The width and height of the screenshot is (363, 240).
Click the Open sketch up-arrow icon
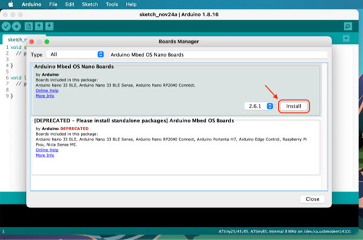(39, 27)
